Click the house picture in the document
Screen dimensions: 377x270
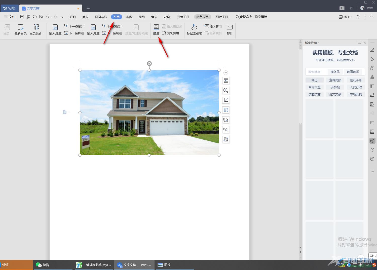149,112
